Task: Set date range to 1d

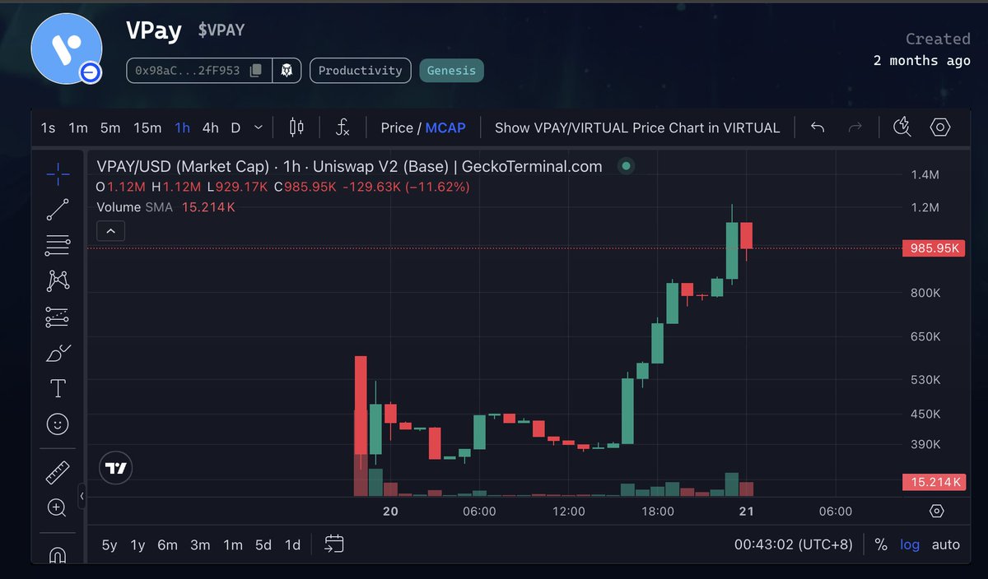Action: coord(292,544)
